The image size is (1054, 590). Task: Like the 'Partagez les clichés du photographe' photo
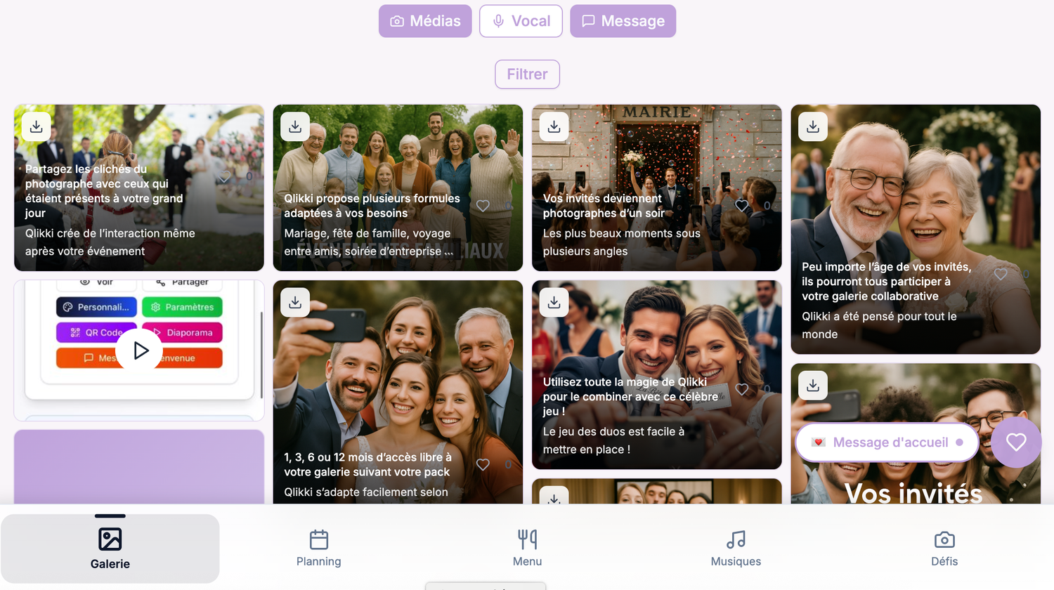[224, 176]
